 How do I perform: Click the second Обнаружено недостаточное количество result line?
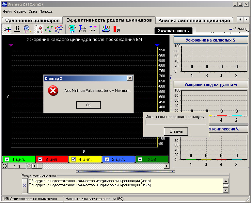[x=90, y=185]
